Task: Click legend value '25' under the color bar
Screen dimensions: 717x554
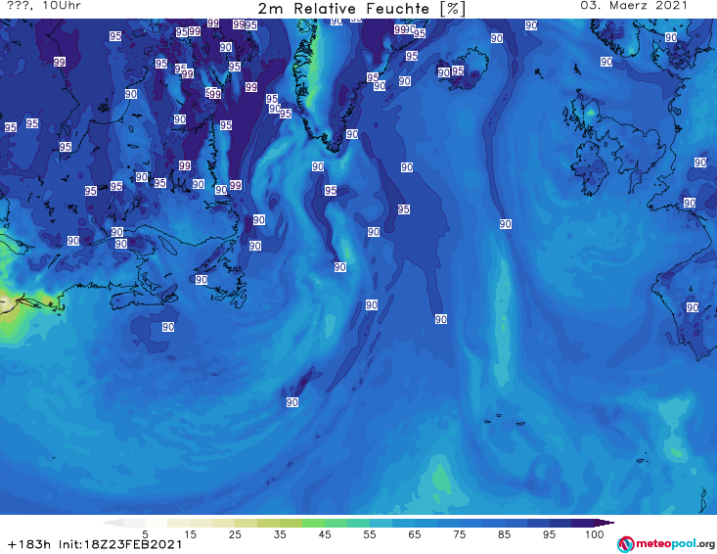Action: click(x=235, y=534)
